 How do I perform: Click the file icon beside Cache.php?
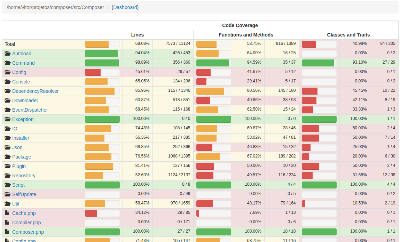tap(7, 213)
